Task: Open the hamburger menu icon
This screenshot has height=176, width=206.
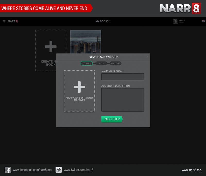Action: pyautogui.click(x=4, y=21)
